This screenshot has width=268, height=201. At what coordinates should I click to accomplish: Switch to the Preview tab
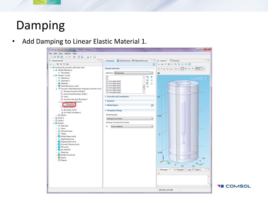click(175, 61)
